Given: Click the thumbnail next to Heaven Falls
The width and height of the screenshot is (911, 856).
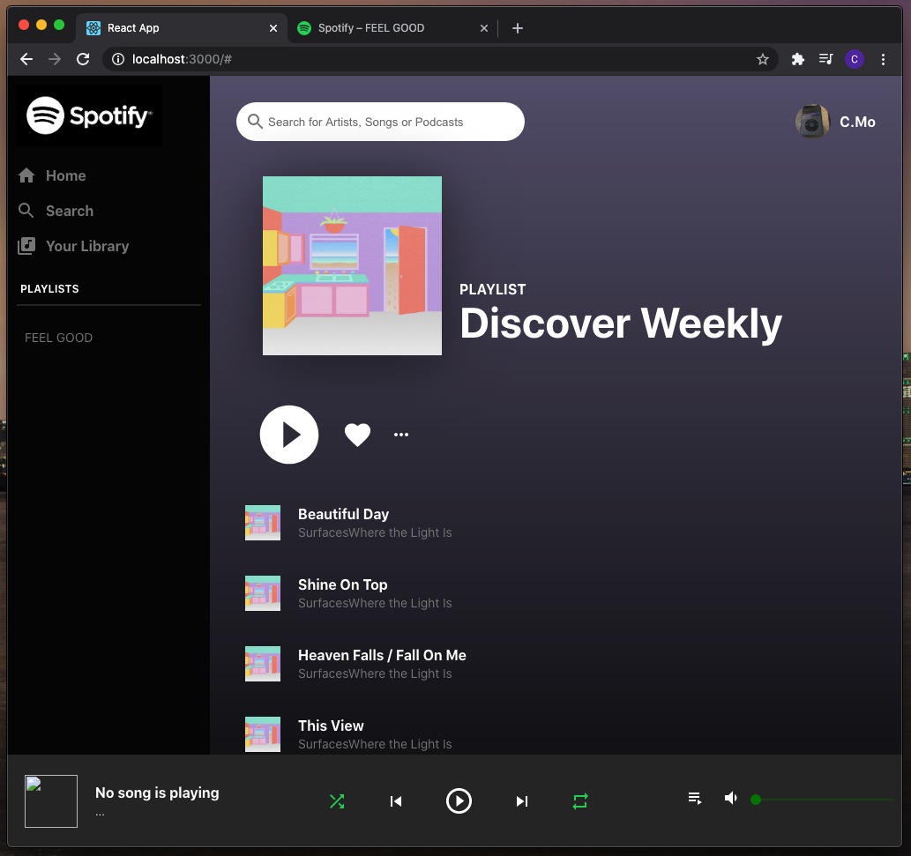Looking at the screenshot, I should 263,664.
